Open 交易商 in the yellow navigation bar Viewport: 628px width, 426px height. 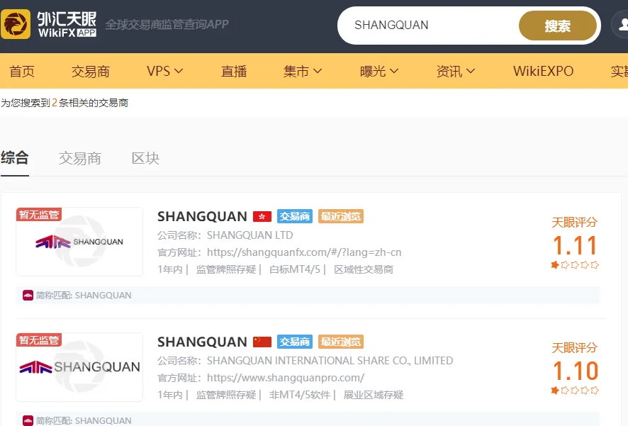point(91,72)
